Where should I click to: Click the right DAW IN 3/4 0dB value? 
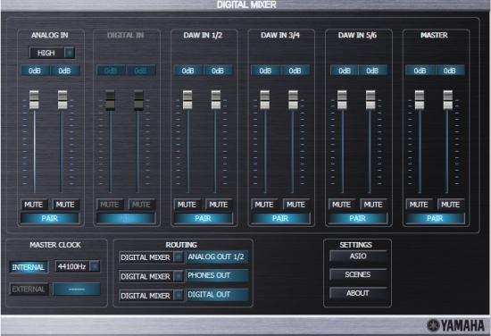tap(295, 71)
